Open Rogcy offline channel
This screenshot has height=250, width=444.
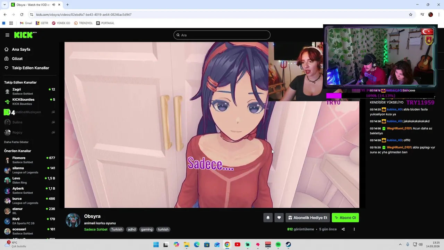pyautogui.click(x=29, y=132)
